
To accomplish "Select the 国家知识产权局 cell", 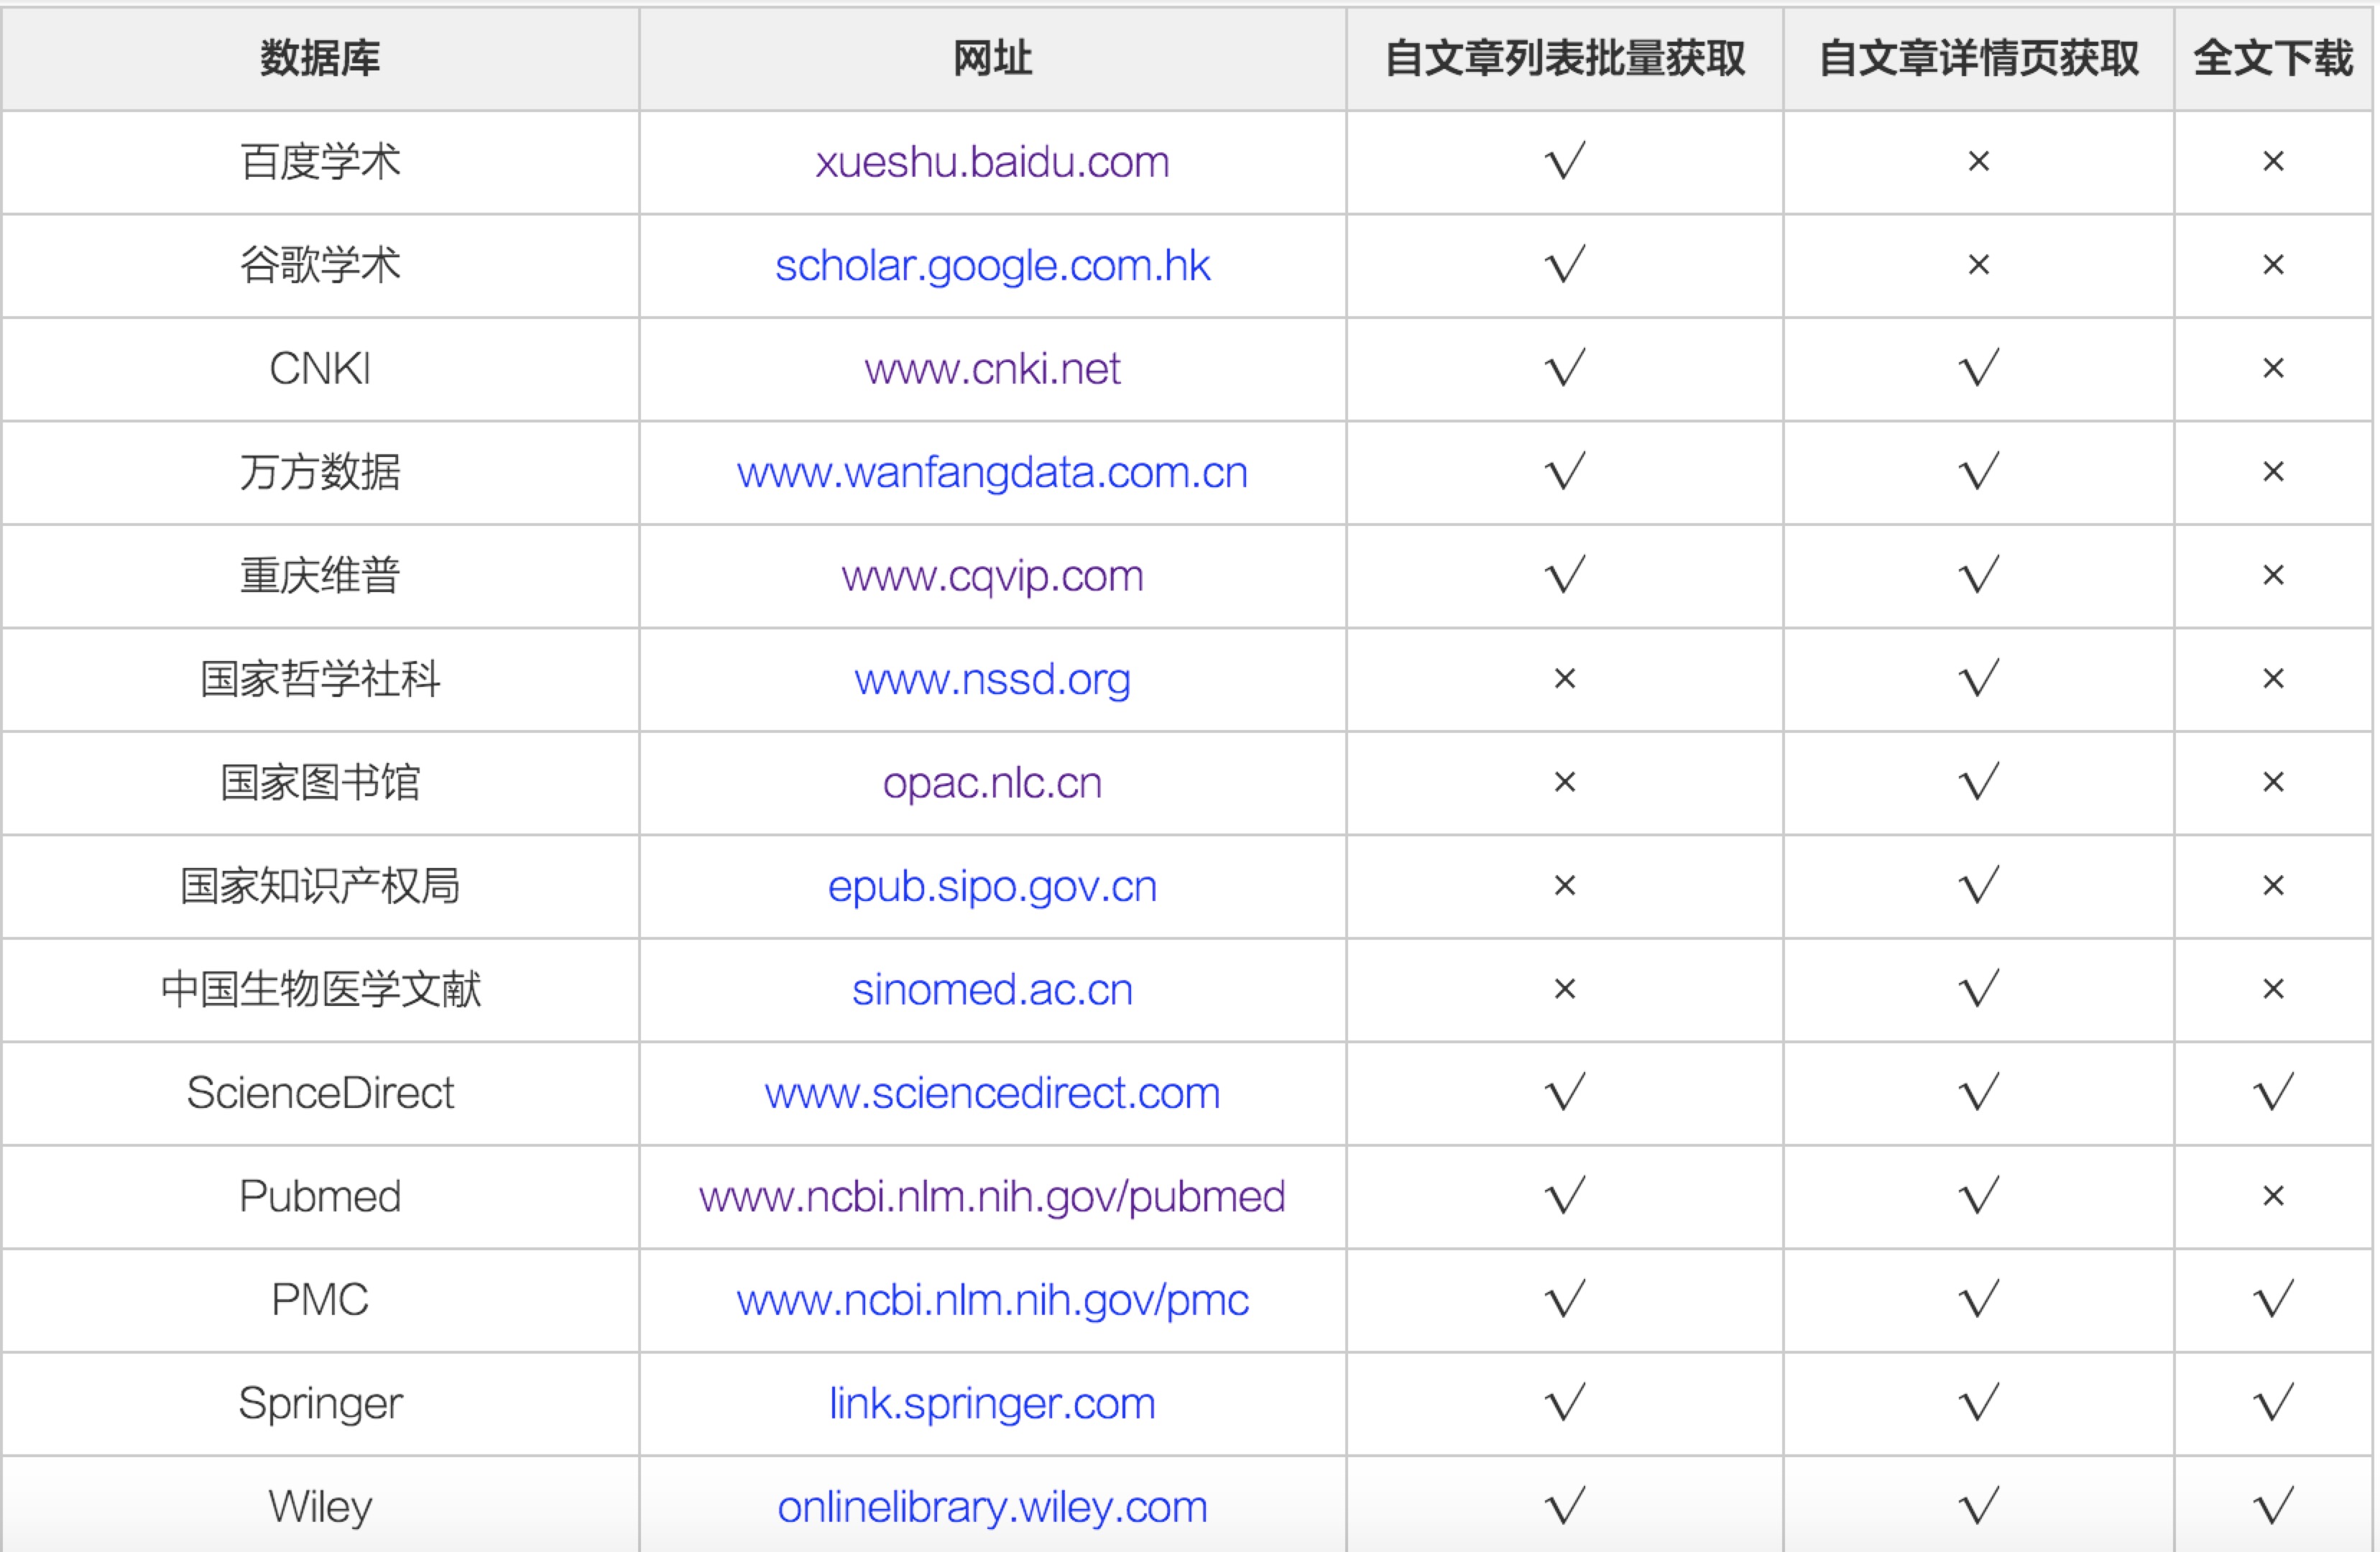I will point(320,887).
